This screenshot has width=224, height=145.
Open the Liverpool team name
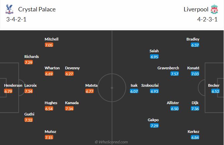(x=196, y=9)
